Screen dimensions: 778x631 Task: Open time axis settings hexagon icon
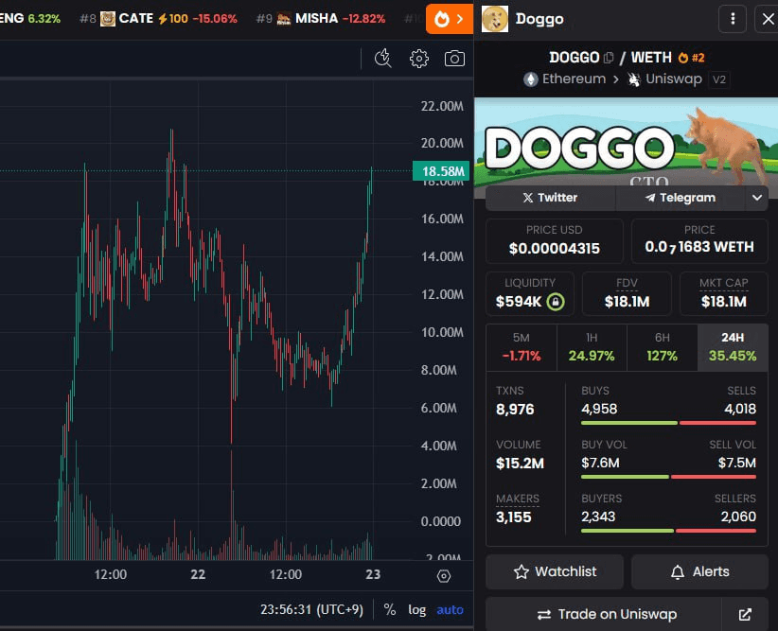(x=444, y=576)
